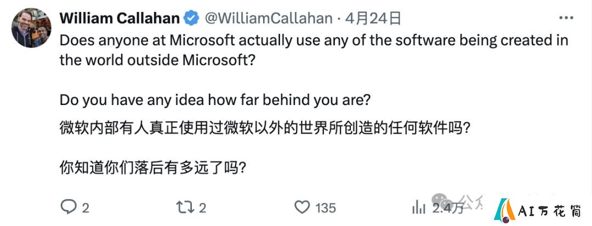The image size is (592, 226).
Task: Click the display name William Callahan
Action: (x=119, y=18)
